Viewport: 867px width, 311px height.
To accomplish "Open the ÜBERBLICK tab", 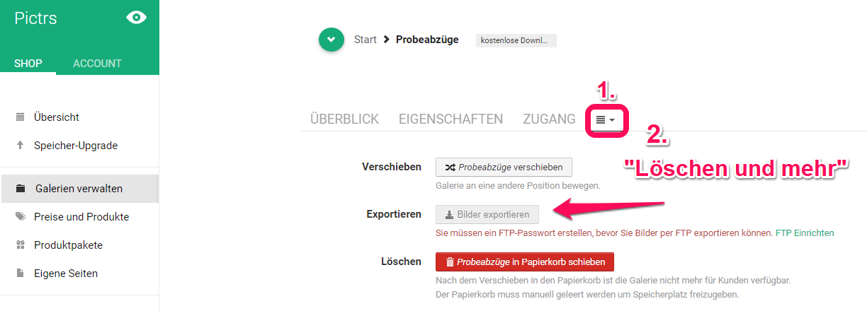I will (344, 119).
